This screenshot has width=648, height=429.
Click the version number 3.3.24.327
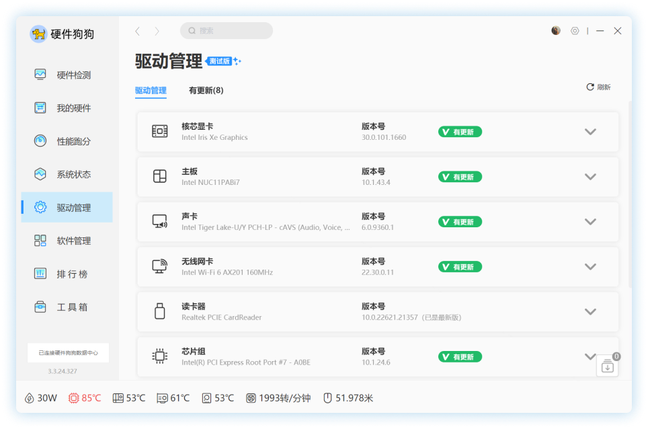click(x=63, y=371)
